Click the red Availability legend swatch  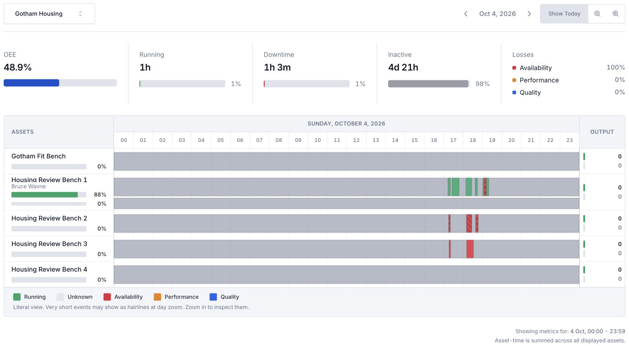(107, 297)
